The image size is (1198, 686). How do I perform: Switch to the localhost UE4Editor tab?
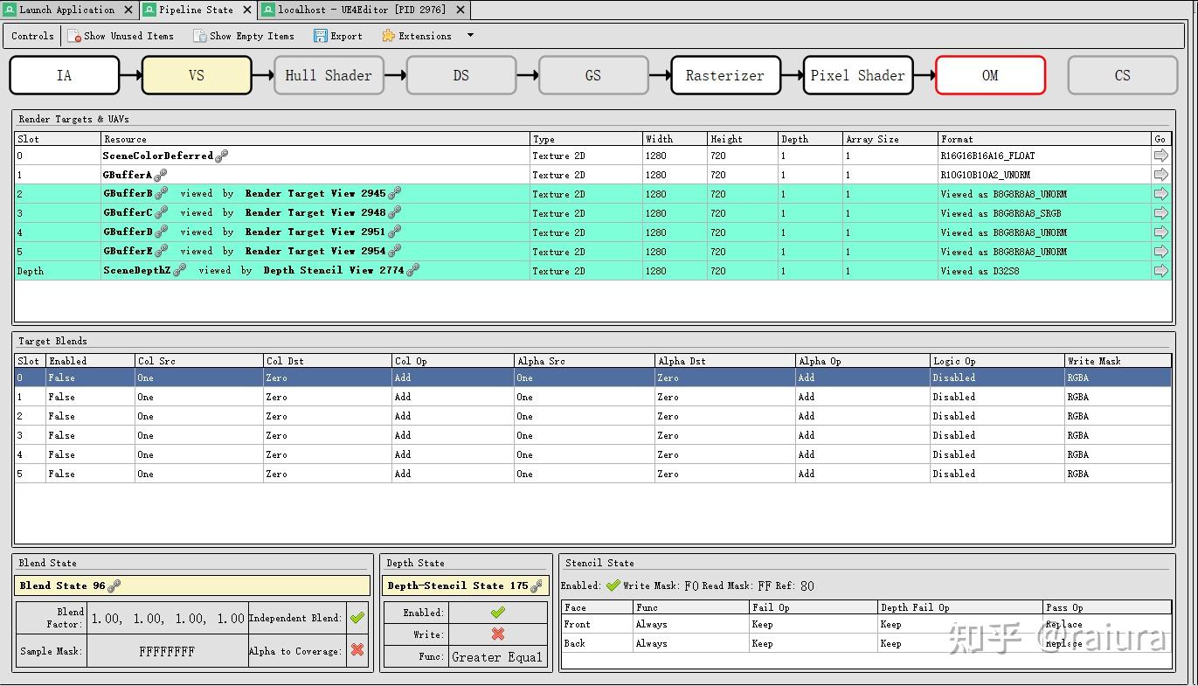pyautogui.click(x=361, y=10)
